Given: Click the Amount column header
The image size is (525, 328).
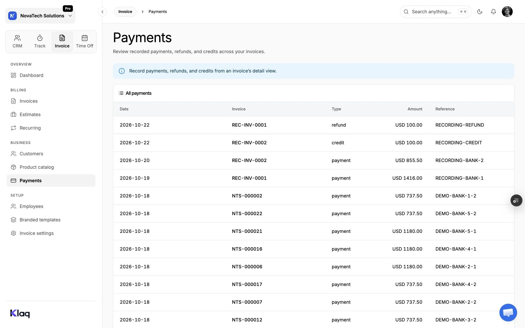Looking at the screenshot, I should tap(415, 109).
